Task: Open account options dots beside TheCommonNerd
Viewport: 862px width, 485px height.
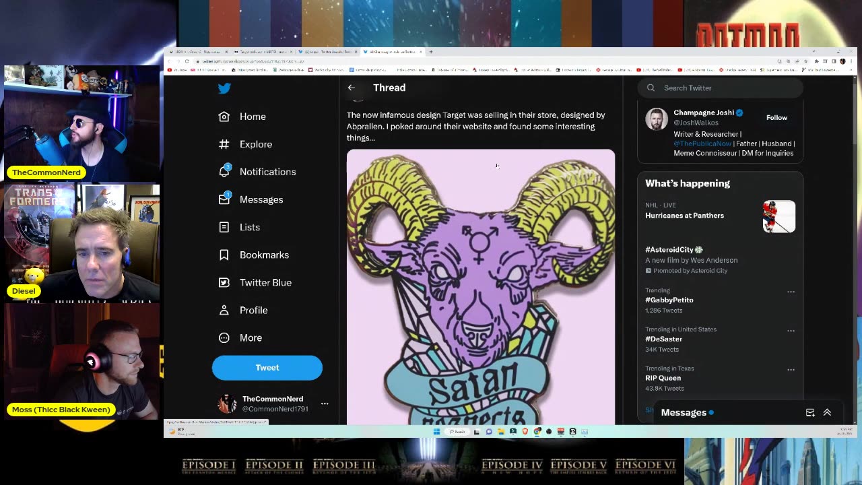Action: [x=325, y=403]
